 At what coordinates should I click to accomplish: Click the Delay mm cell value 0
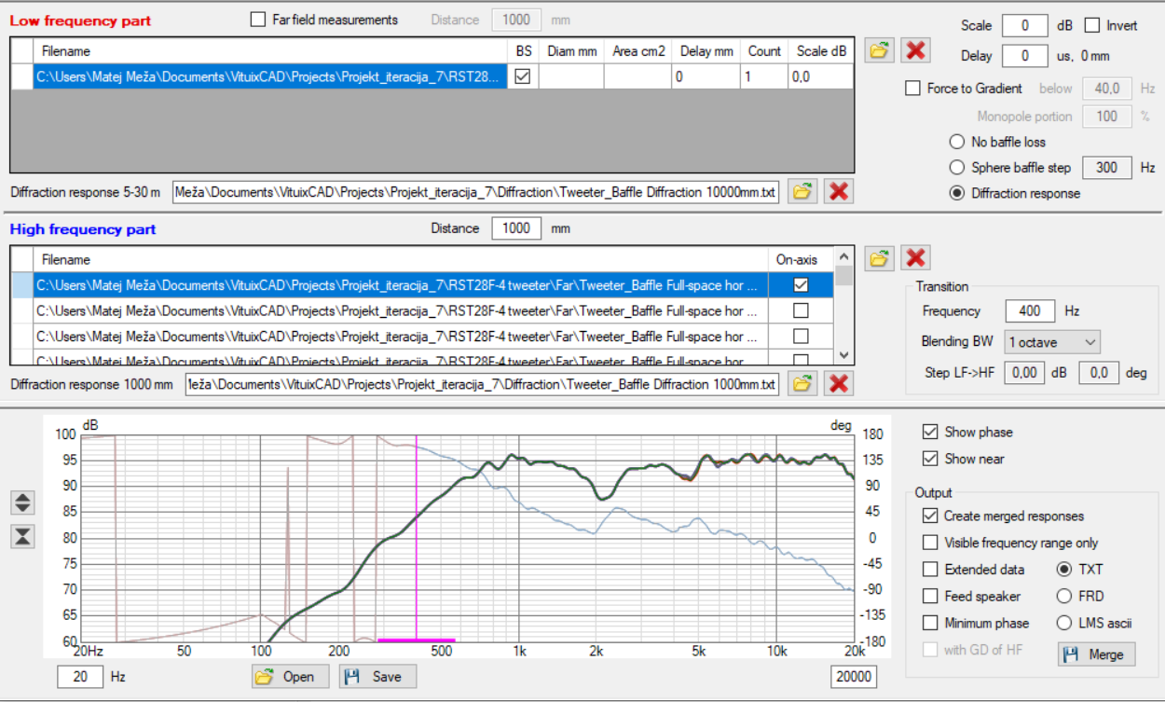[706, 76]
